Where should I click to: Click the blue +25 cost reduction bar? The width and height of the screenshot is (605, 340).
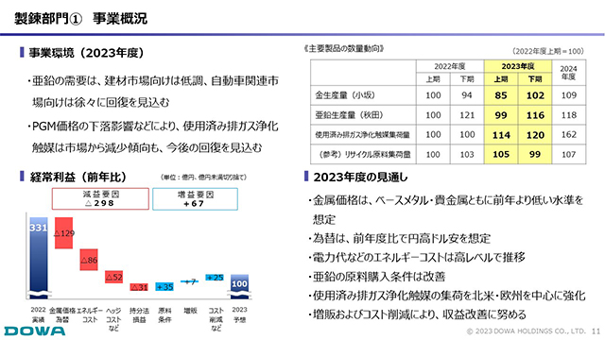coord(215,277)
